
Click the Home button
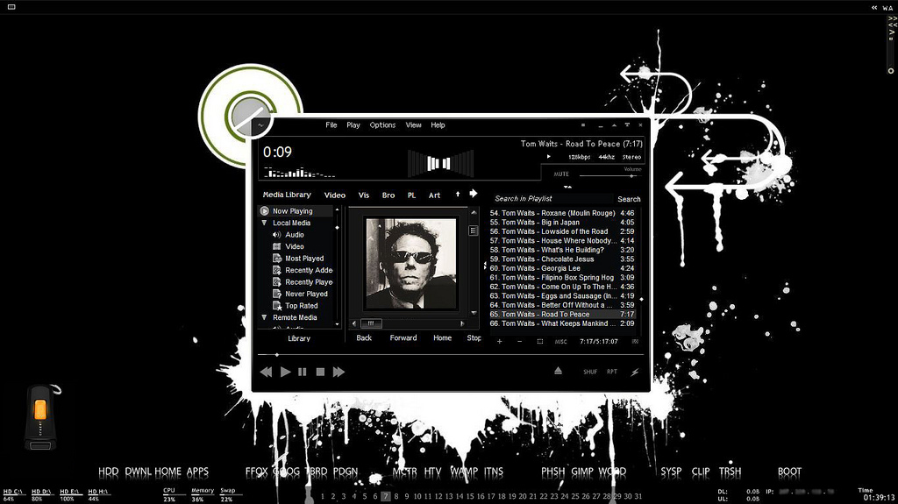442,338
